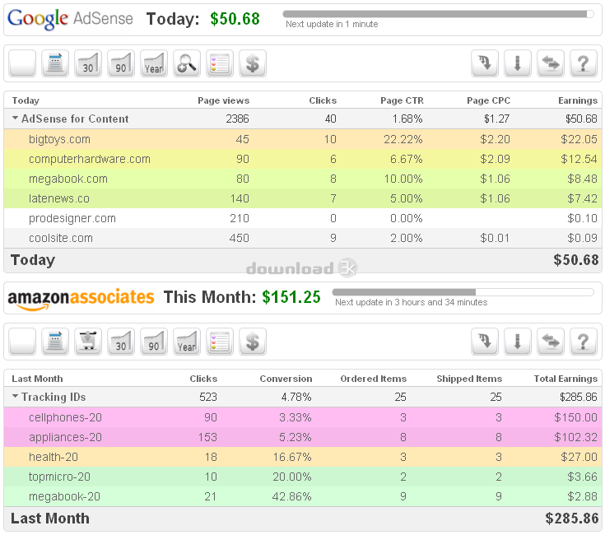The height and width of the screenshot is (535, 605).
Task: Show Amazon 30-day chart
Action: tap(121, 342)
